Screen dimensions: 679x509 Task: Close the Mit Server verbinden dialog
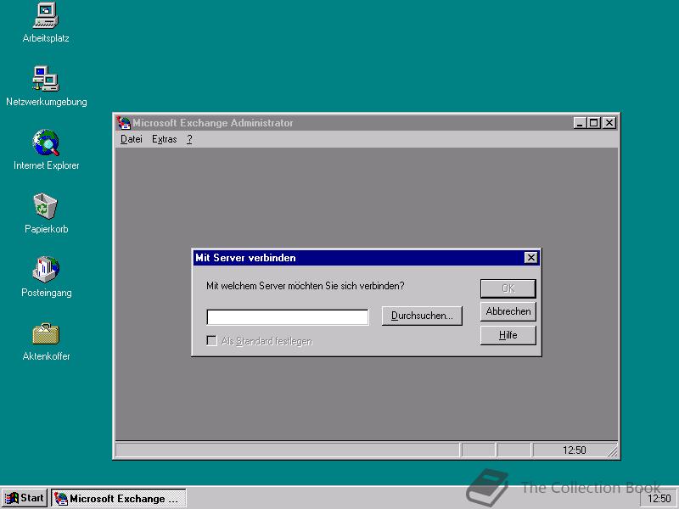point(531,258)
